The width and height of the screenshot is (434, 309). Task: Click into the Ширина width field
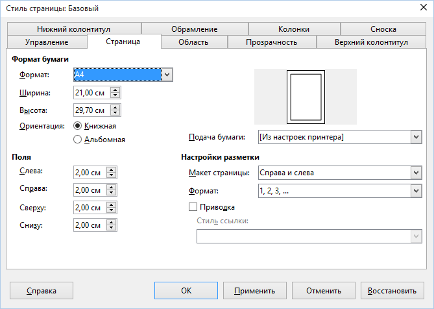(x=91, y=93)
